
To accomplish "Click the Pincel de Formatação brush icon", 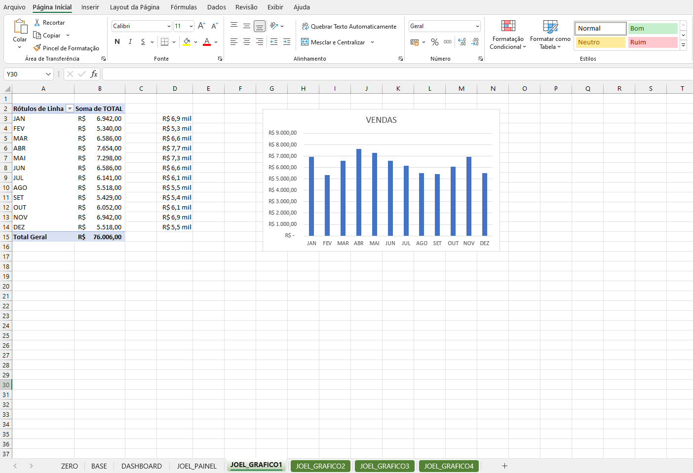I will pos(37,48).
